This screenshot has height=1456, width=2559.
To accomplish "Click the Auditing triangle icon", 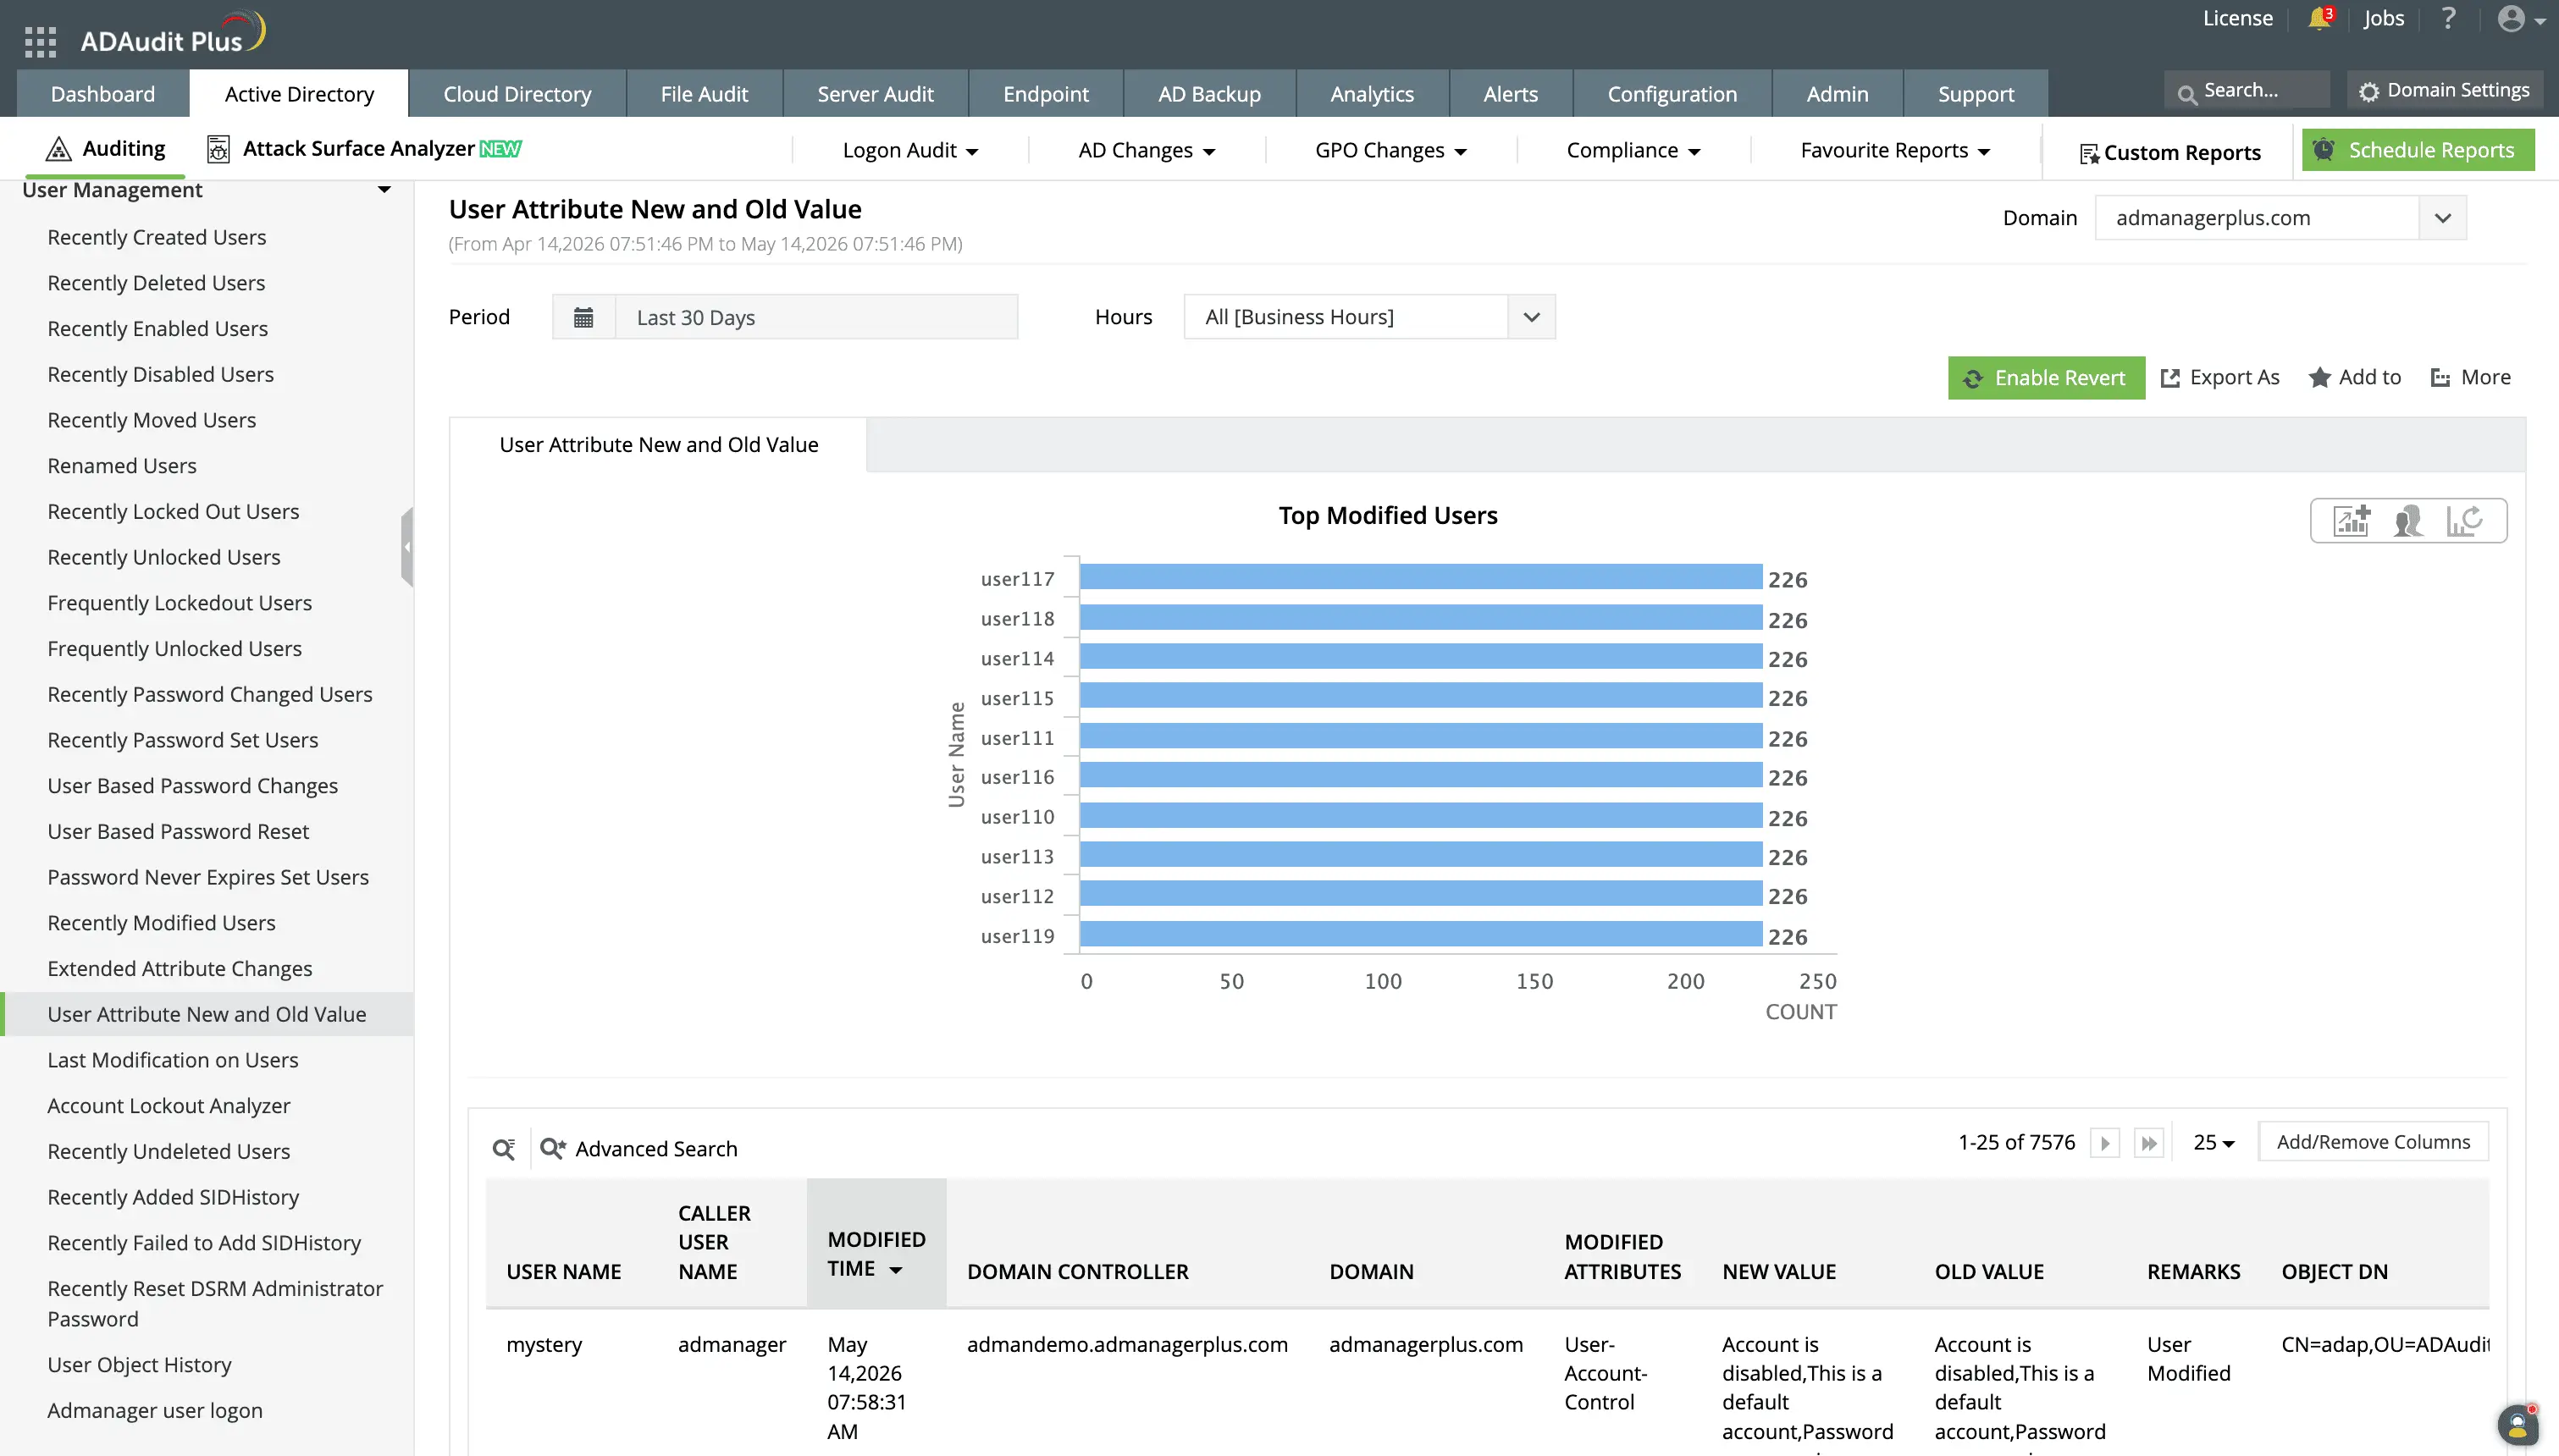I will pyautogui.click(x=59, y=149).
